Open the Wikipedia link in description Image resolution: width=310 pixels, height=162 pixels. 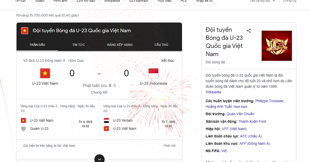coord(213,92)
